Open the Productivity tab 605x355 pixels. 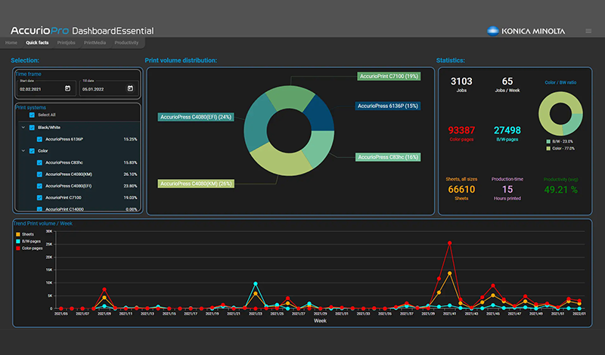click(x=126, y=43)
